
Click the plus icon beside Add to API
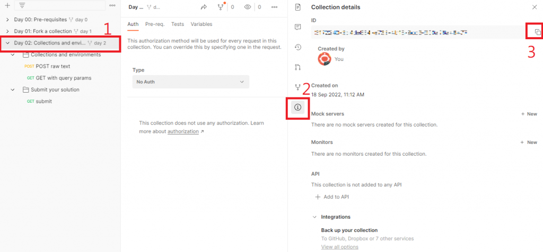point(318,197)
